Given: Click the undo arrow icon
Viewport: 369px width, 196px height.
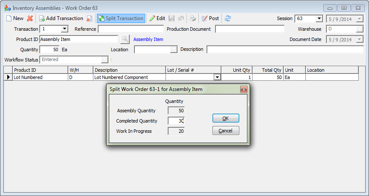Looking at the screenshot, I should (x=181, y=18).
